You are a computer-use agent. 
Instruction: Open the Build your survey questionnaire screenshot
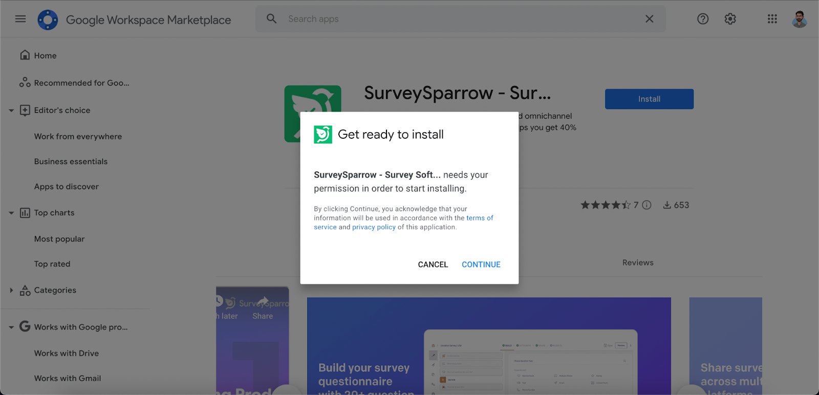coord(489,346)
